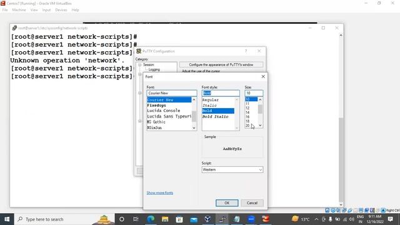Click the blue circular app taskbar icon
The image size is (400, 225).
251,219
